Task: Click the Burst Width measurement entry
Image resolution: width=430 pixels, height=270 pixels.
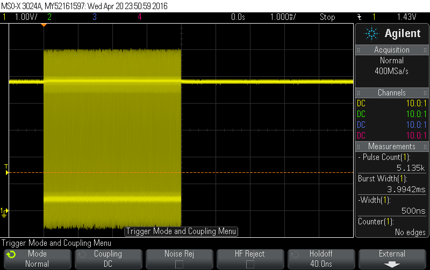Action: [x=392, y=184]
